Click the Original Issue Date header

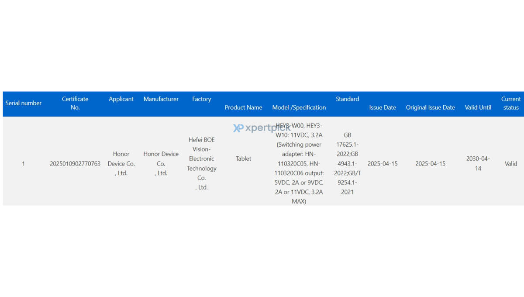[x=431, y=107]
